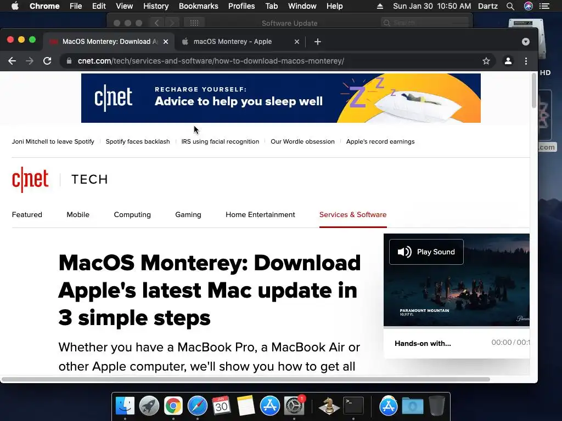Switch to the macOS Monterey - Apple tab
Image resolution: width=562 pixels, height=421 pixels.
coord(240,42)
